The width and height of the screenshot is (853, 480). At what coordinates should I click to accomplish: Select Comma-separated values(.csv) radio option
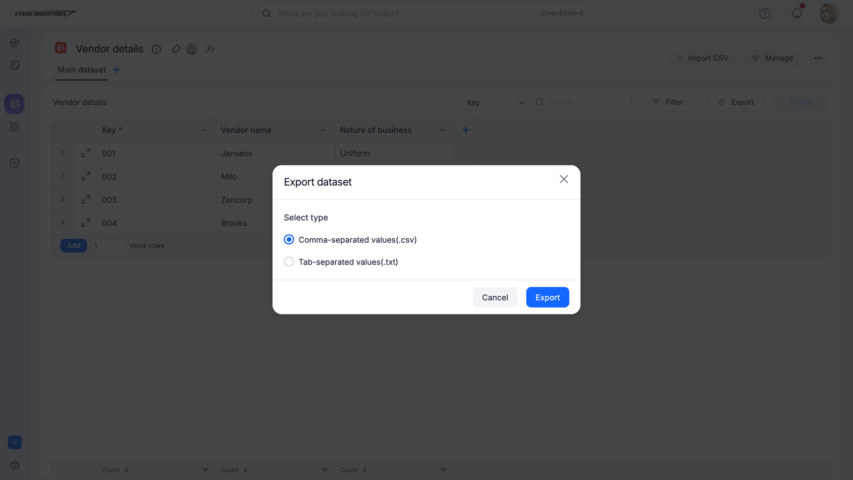click(x=289, y=240)
